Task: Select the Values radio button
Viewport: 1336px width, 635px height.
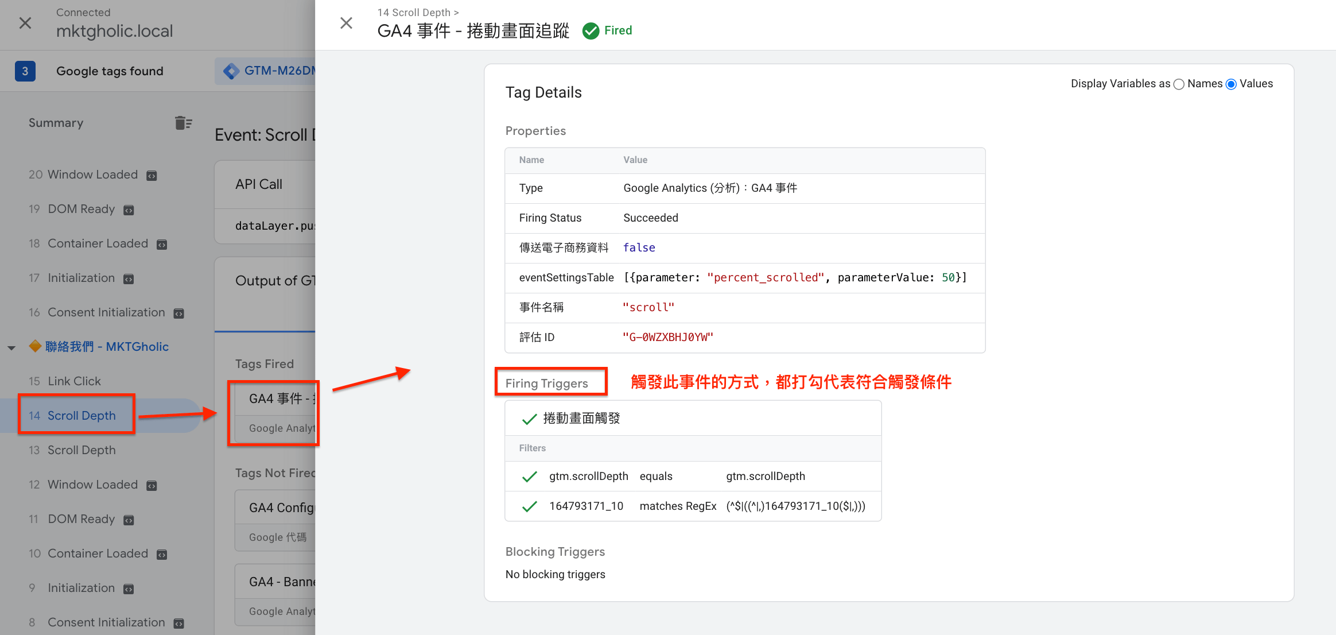Action: pyautogui.click(x=1231, y=84)
